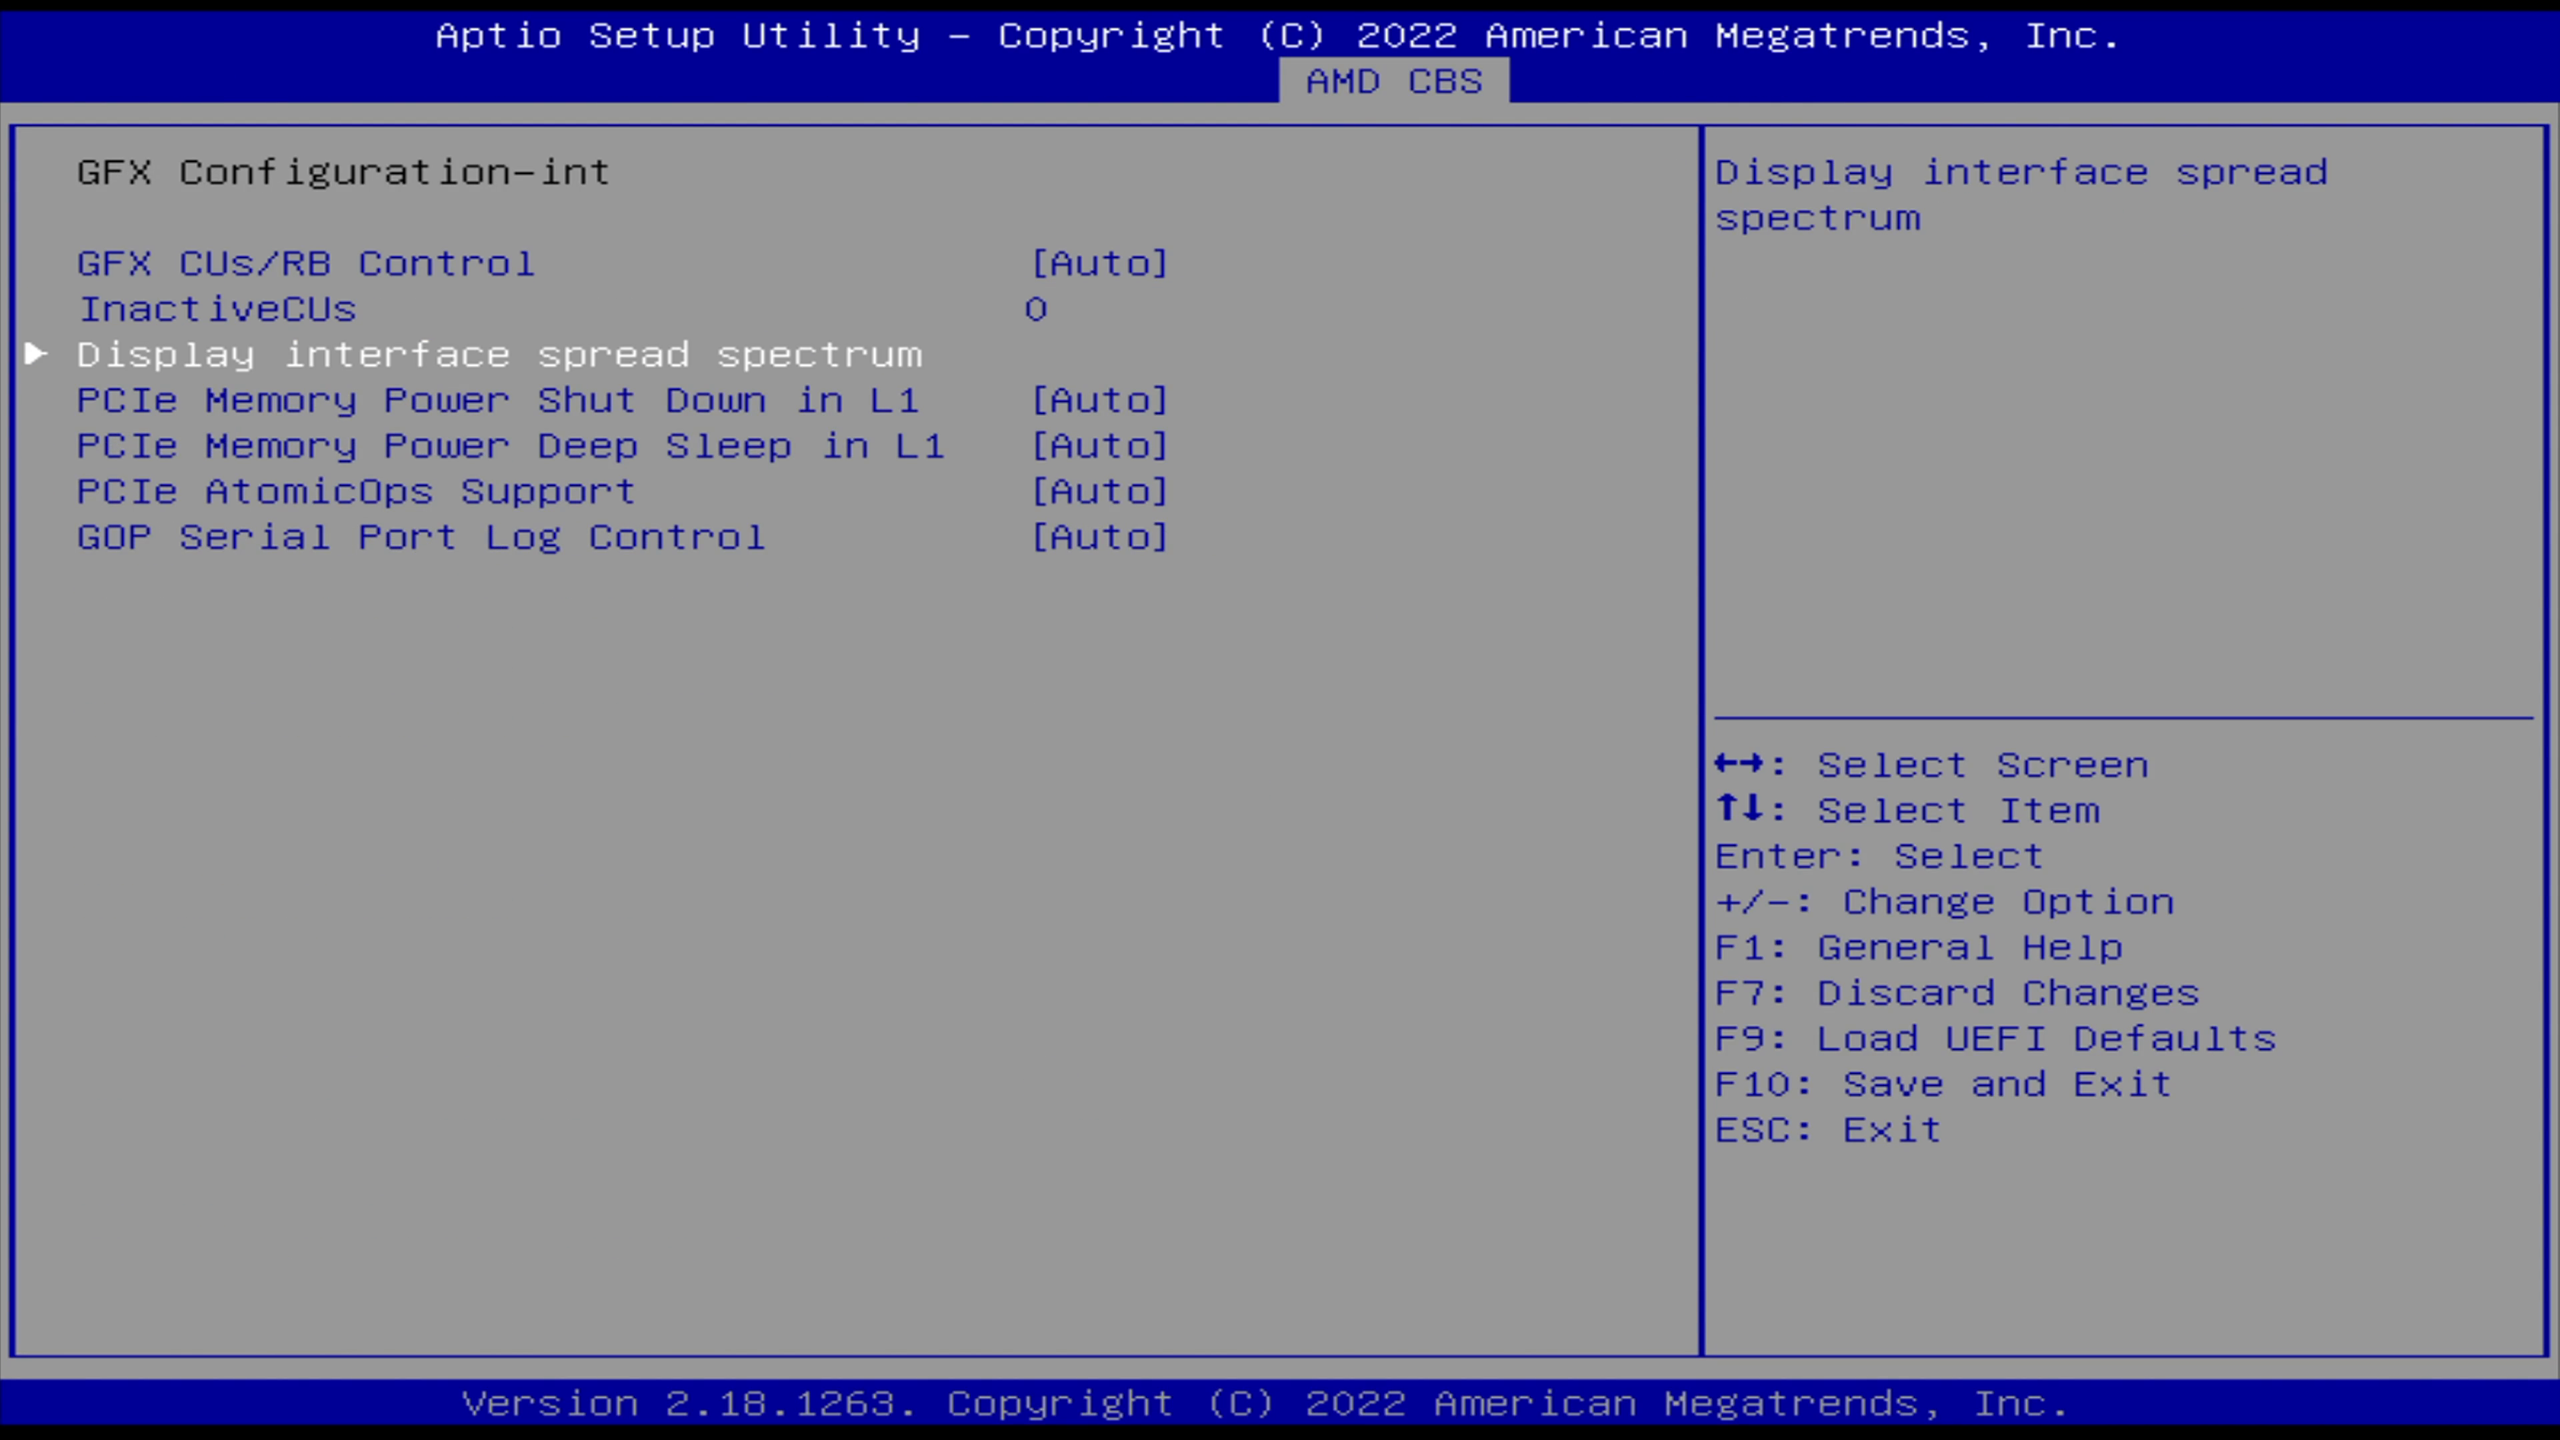
Task: Click the GFX Configuration-int heading
Action: [x=344, y=172]
